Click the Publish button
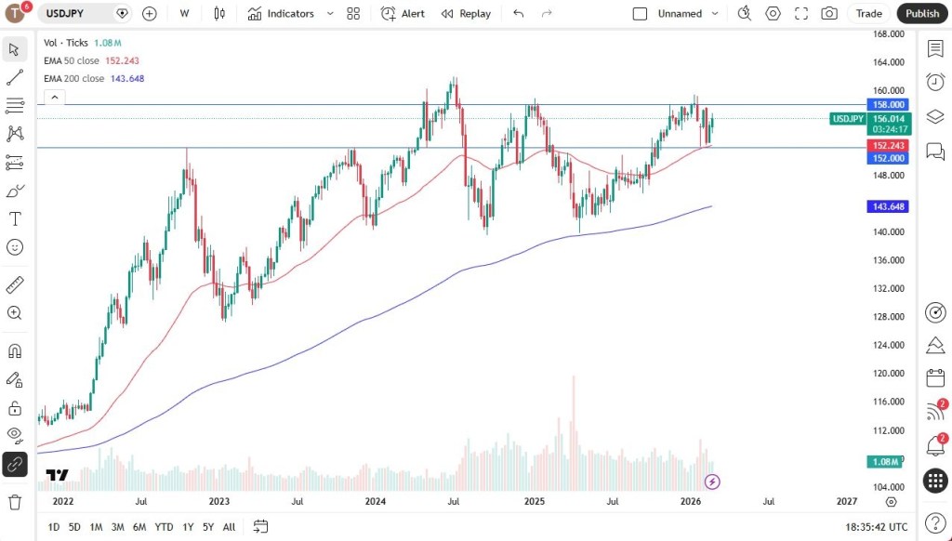Image resolution: width=952 pixels, height=541 pixels. (x=921, y=14)
